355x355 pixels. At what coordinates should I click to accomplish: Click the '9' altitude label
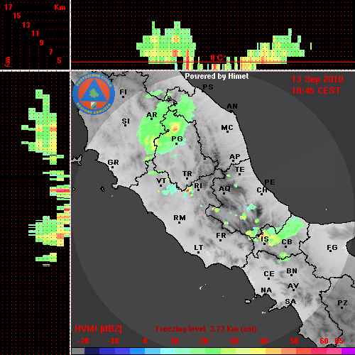point(42,43)
